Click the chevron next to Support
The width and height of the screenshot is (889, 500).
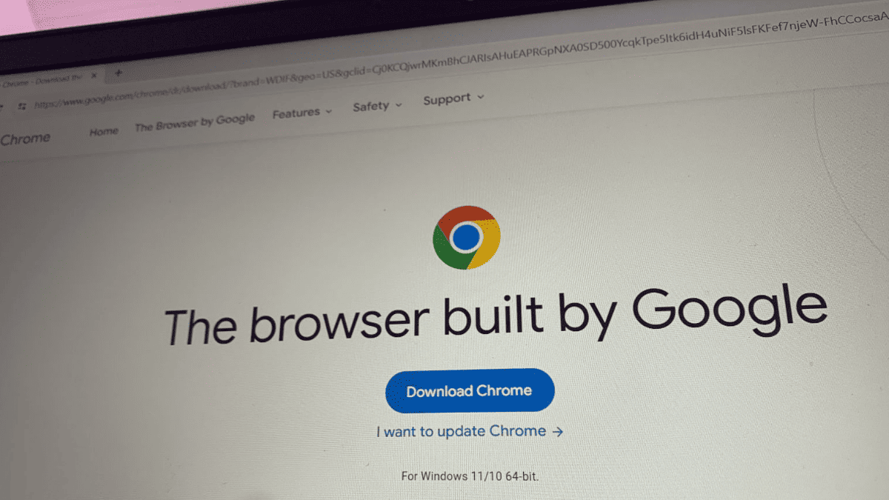pos(480,97)
